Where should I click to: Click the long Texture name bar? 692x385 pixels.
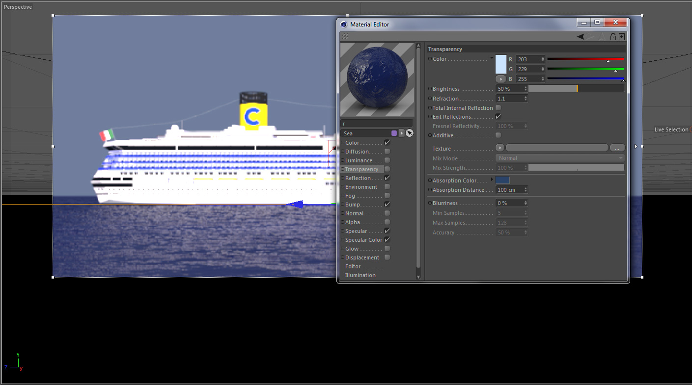[x=557, y=148]
